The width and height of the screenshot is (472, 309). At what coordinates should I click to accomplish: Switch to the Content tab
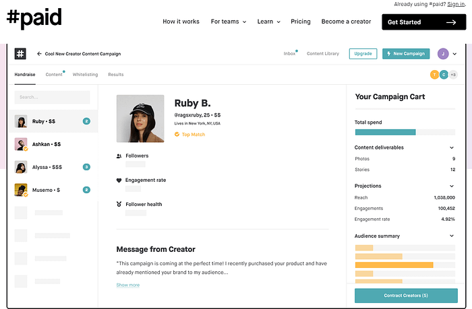(x=54, y=75)
